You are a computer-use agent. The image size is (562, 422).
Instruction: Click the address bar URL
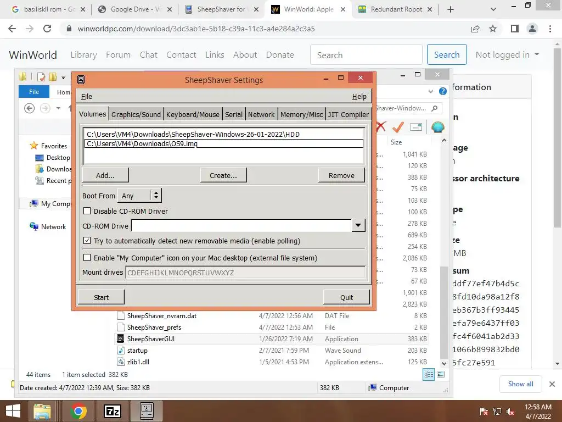pyautogui.click(x=196, y=29)
